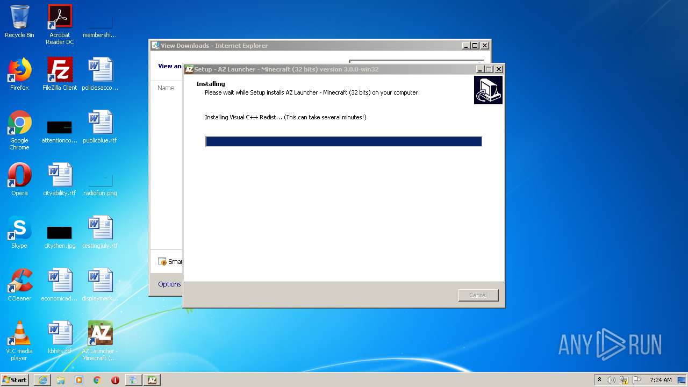Select publicblue.rtf document icon
The height and width of the screenshot is (387, 688).
100,127
